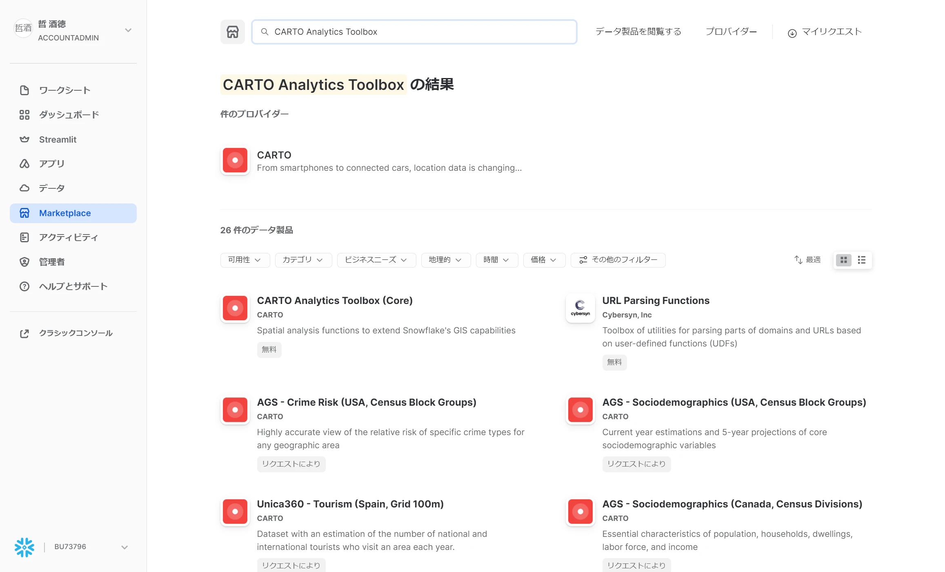Click the 管理者 shield icon
The width and height of the screenshot is (945, 572).
pos(24,262)
